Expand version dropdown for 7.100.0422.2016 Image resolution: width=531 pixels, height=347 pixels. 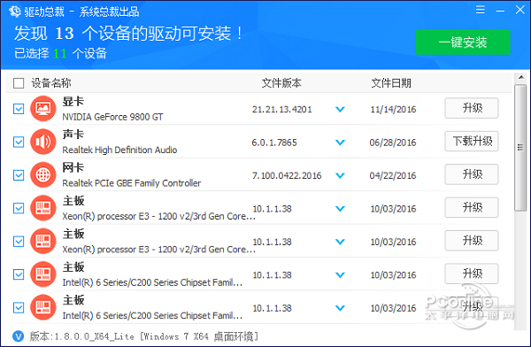point(340,175)
